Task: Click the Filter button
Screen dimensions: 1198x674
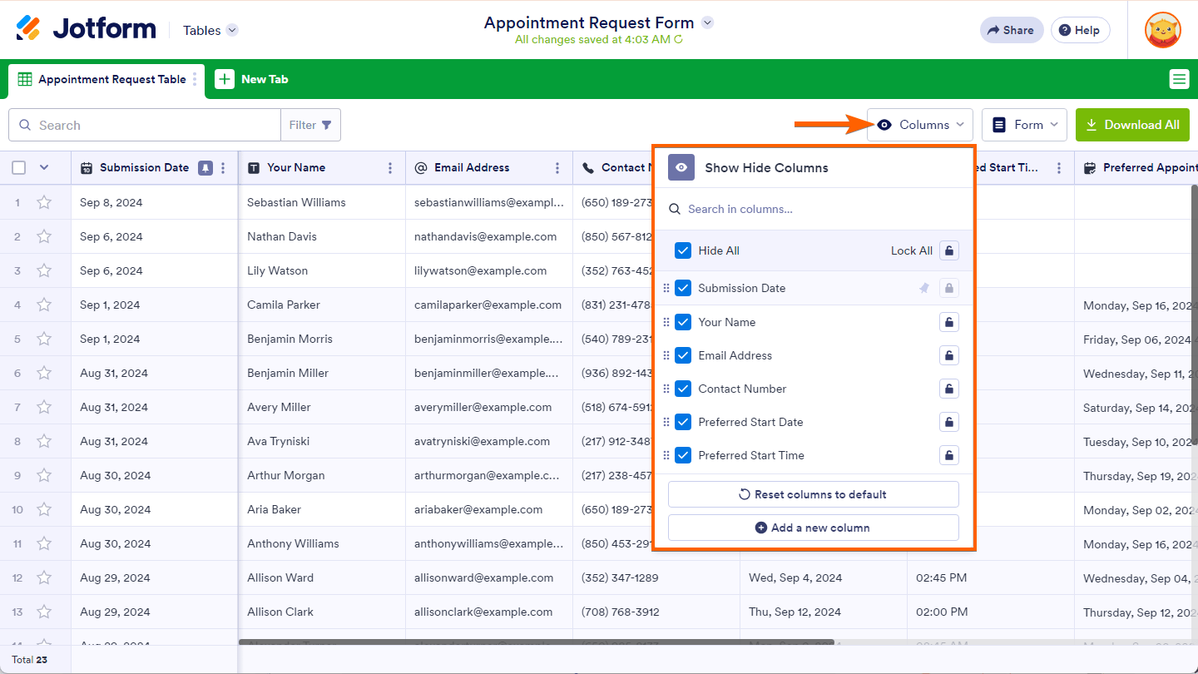Action: point(310,125)
